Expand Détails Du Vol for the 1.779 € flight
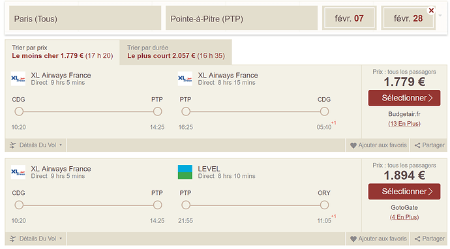Image resolution: width=450 pixels, height=249 pixels. (36, 145)
